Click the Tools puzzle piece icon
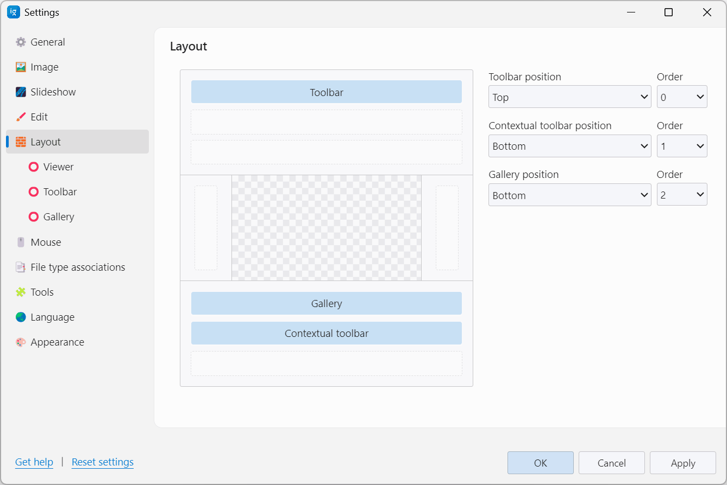This screenshot has height=485, width=727. [x=21, y=292]
